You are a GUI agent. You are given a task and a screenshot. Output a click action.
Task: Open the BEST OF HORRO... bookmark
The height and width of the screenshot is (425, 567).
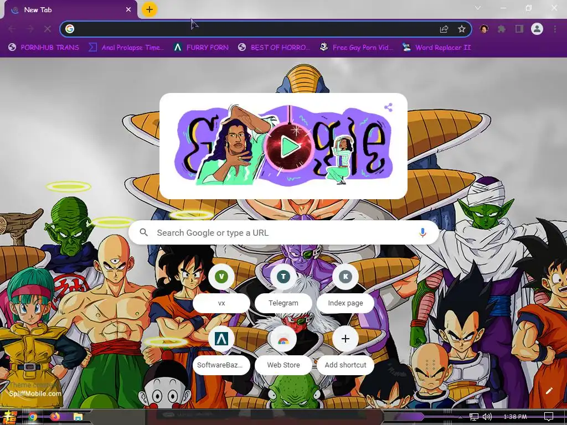[x=274, y=48]
